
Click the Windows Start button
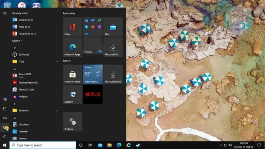tap(5, 145)
